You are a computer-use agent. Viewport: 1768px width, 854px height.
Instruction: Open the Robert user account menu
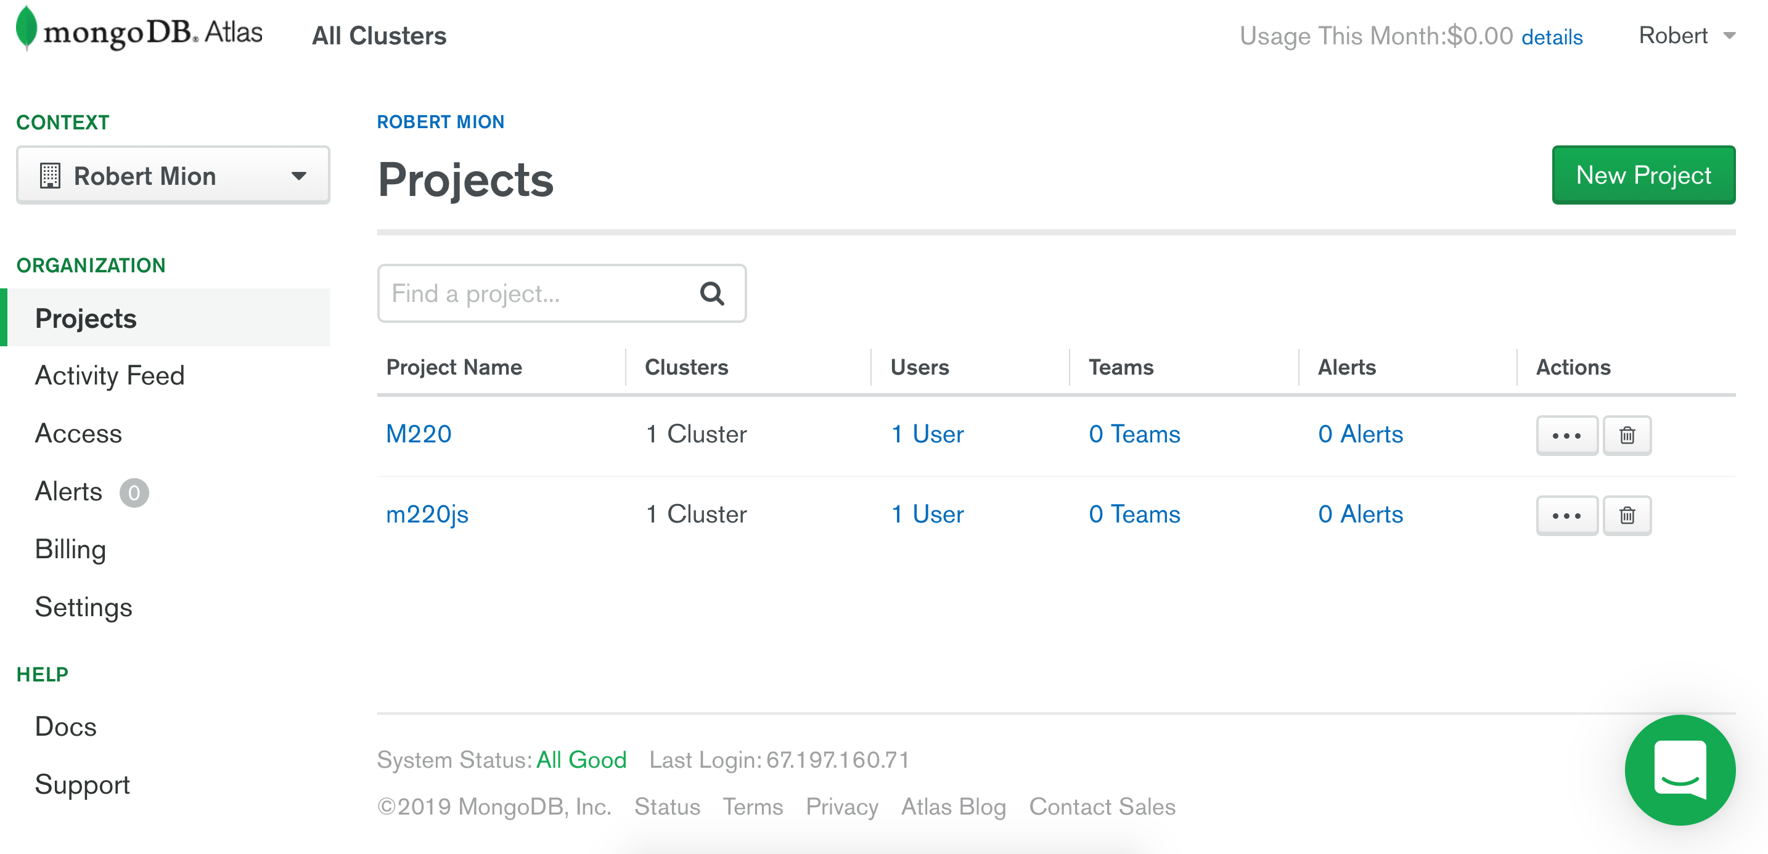coord(1687,36)
